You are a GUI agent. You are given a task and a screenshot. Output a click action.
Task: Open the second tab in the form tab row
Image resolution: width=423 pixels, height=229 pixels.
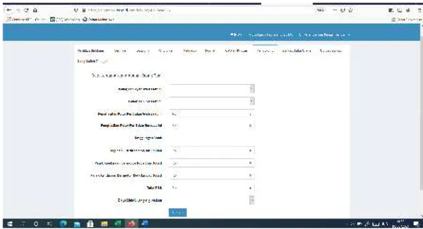coord(120,51)
